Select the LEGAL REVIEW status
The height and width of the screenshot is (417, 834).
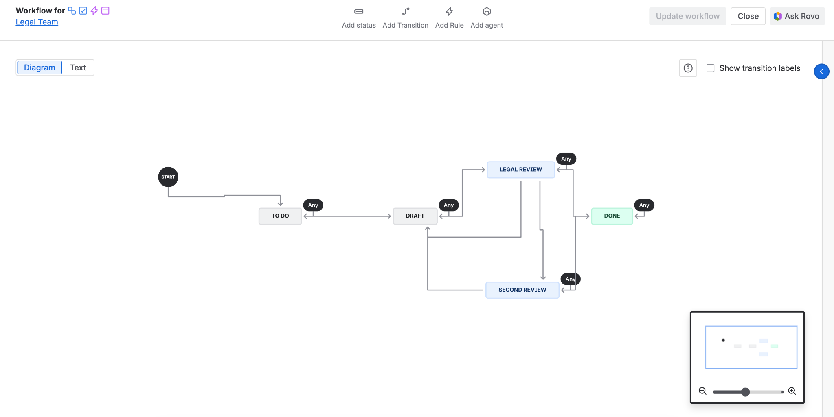521,170
